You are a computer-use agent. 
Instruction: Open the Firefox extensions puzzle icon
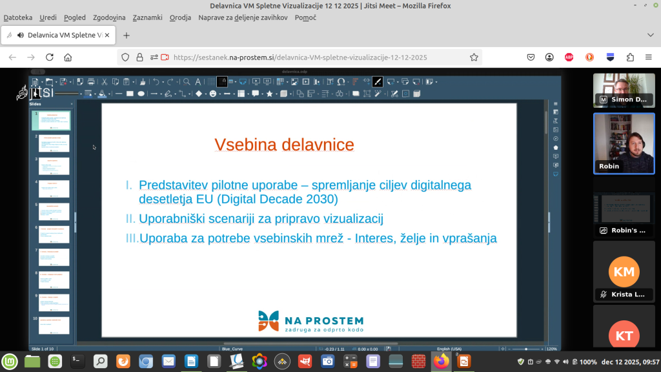630,57
